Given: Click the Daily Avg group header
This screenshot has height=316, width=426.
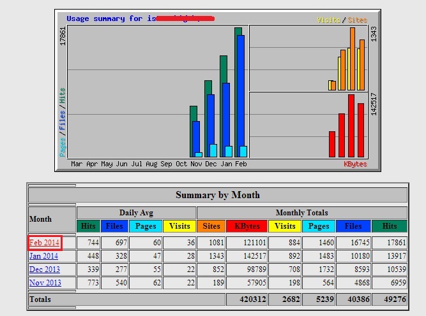Looking at the screenshot, I should click(x=136, y=213).
